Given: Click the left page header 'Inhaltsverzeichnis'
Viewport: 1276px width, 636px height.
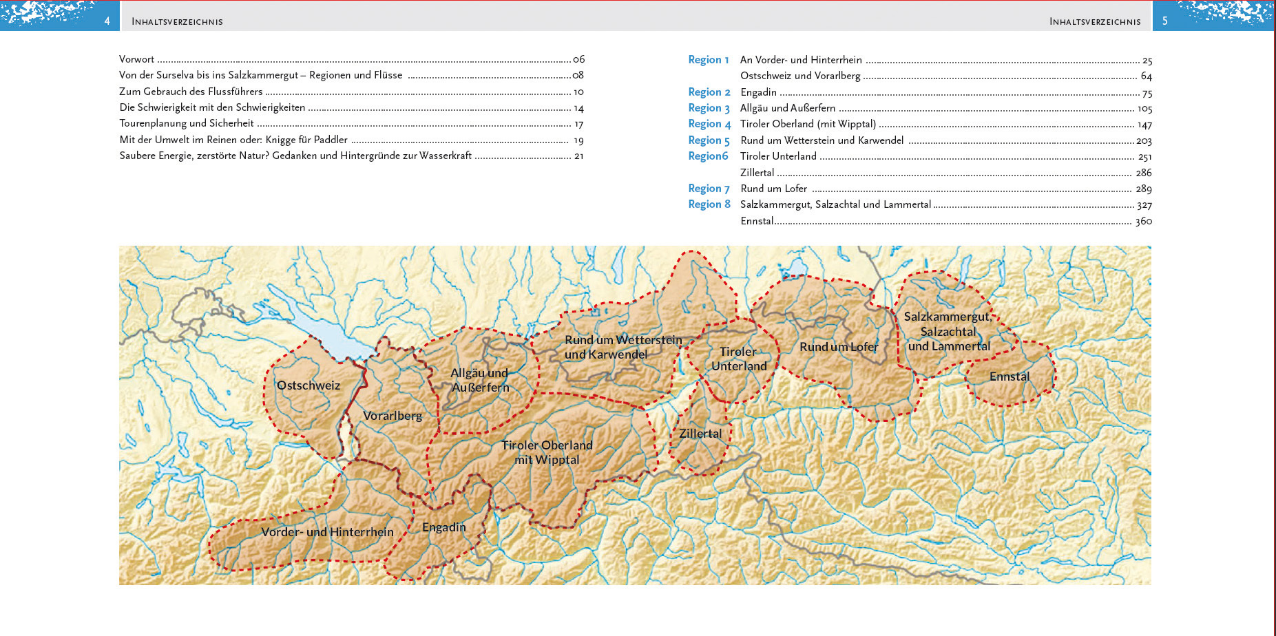Looking at the screenshot, I should click(x=177, y=21).
